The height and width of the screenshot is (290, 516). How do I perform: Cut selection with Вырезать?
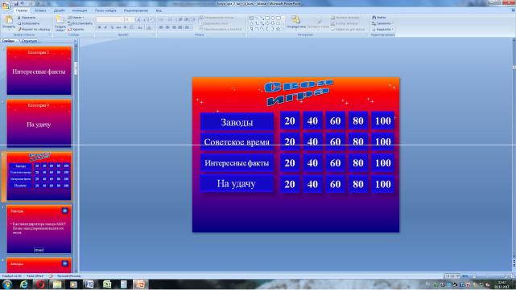click(x=27, y=18)
